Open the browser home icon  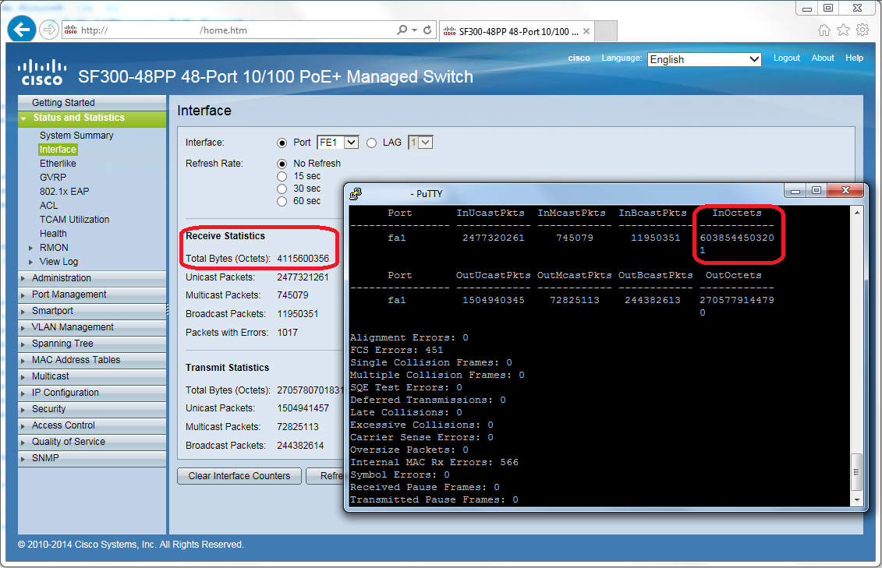[824, 30]
